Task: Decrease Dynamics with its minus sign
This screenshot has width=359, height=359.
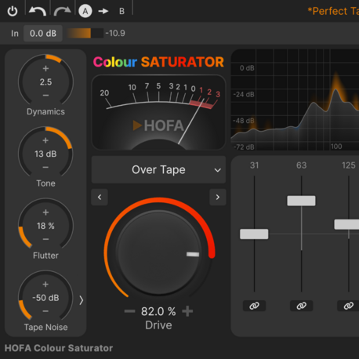Action: tap(45, 96)
